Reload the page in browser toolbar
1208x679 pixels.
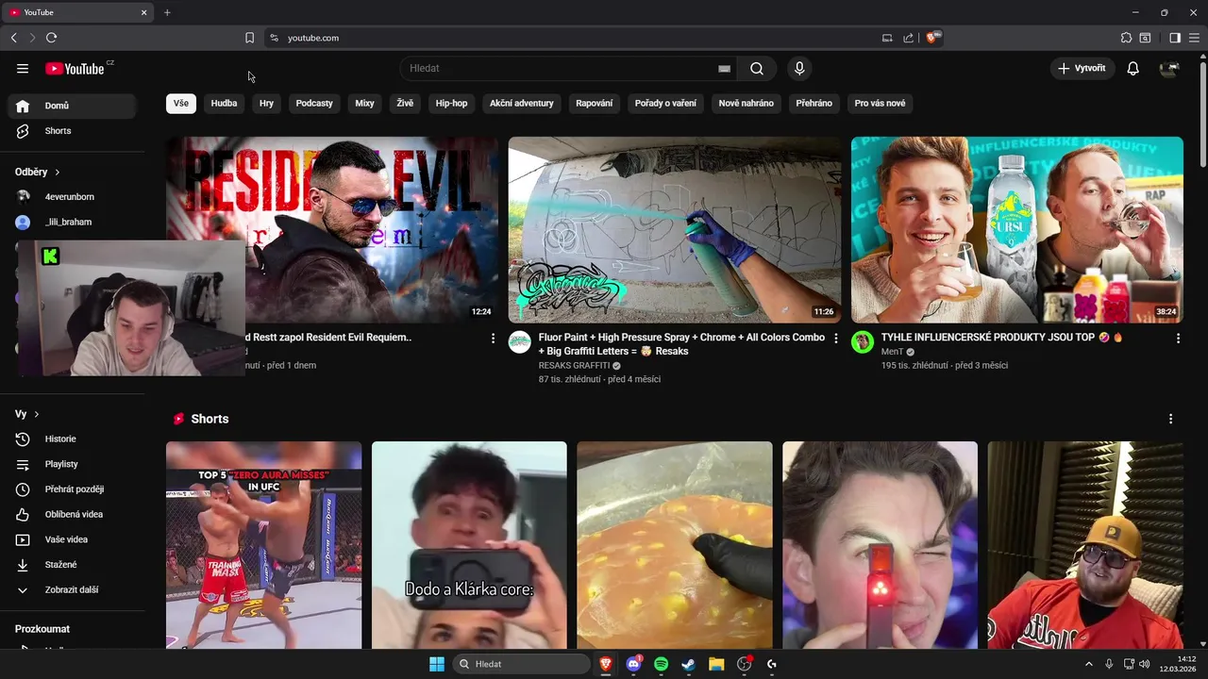click(51, 38)
